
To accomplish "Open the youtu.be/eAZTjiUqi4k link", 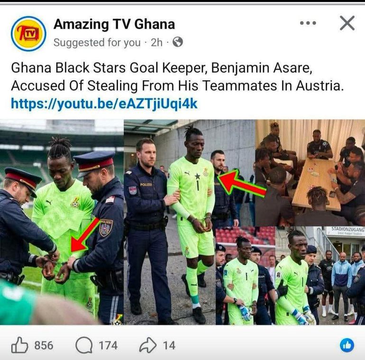I will coord(104,104).
